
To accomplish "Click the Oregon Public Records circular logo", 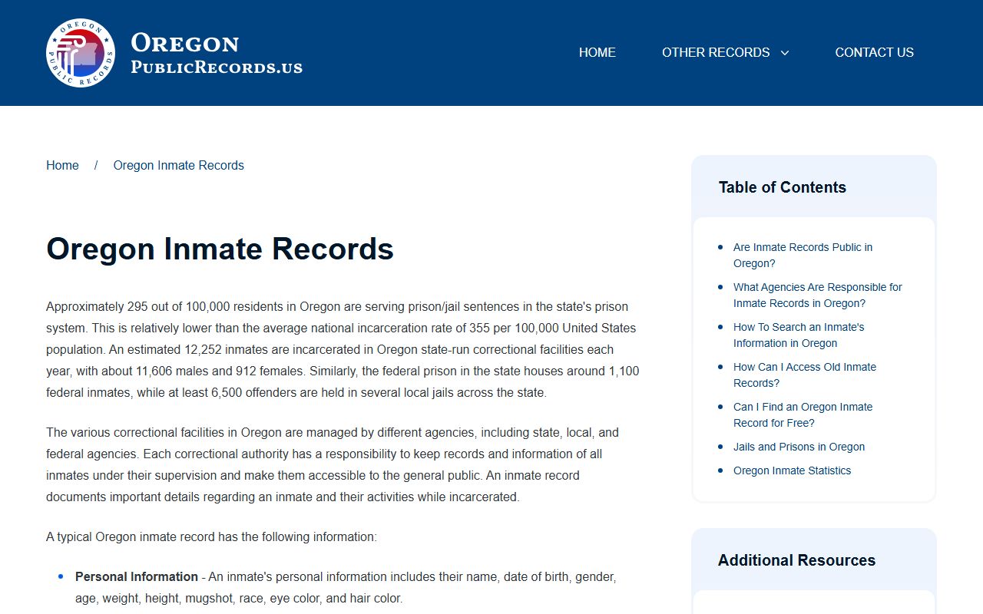I will [81, 53].
